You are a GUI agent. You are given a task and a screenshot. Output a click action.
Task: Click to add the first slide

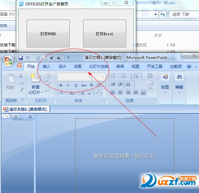pyautogui.click(x=124, y=156)
